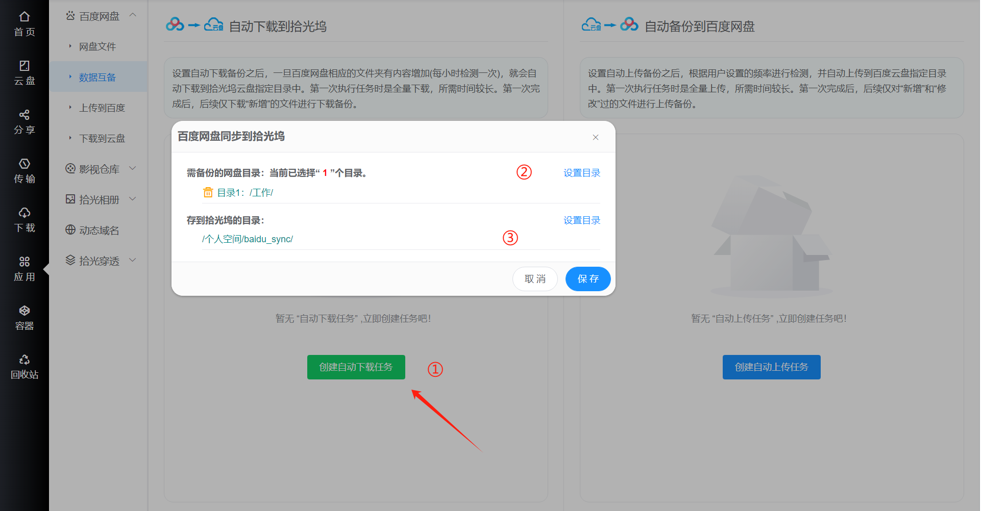Click the 保存 save button

[x=588, y=279]
